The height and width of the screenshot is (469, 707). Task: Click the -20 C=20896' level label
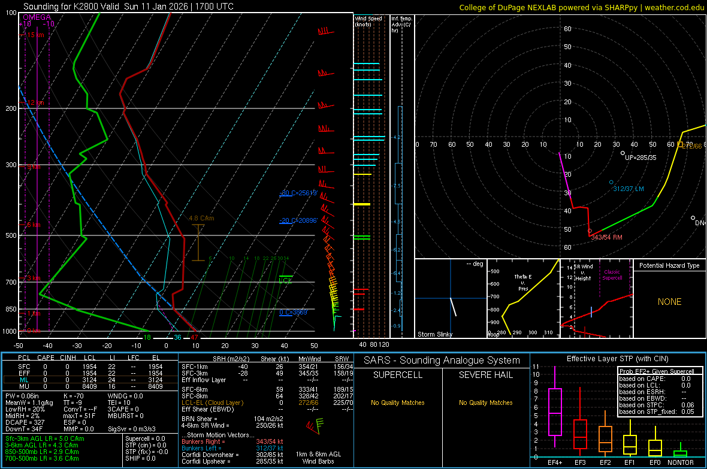(x=298, y=220)
